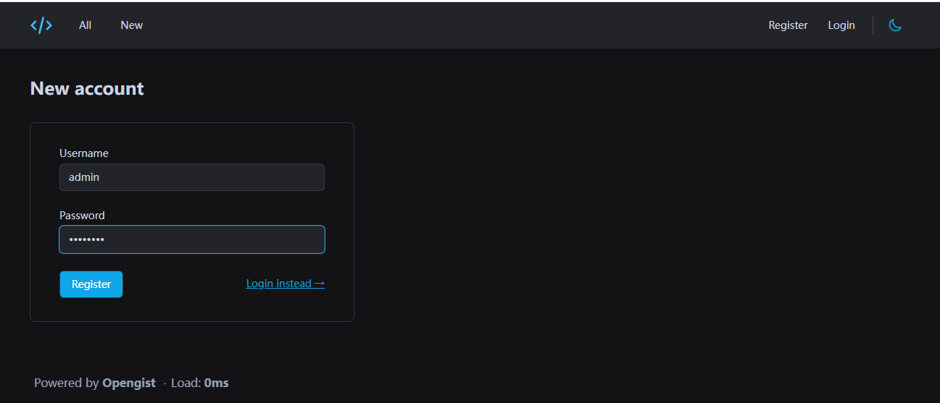Image resolution: width=940 pixels, height=403 pixels.
Task: Open Login from the top navigation
Action: (841, 25)
